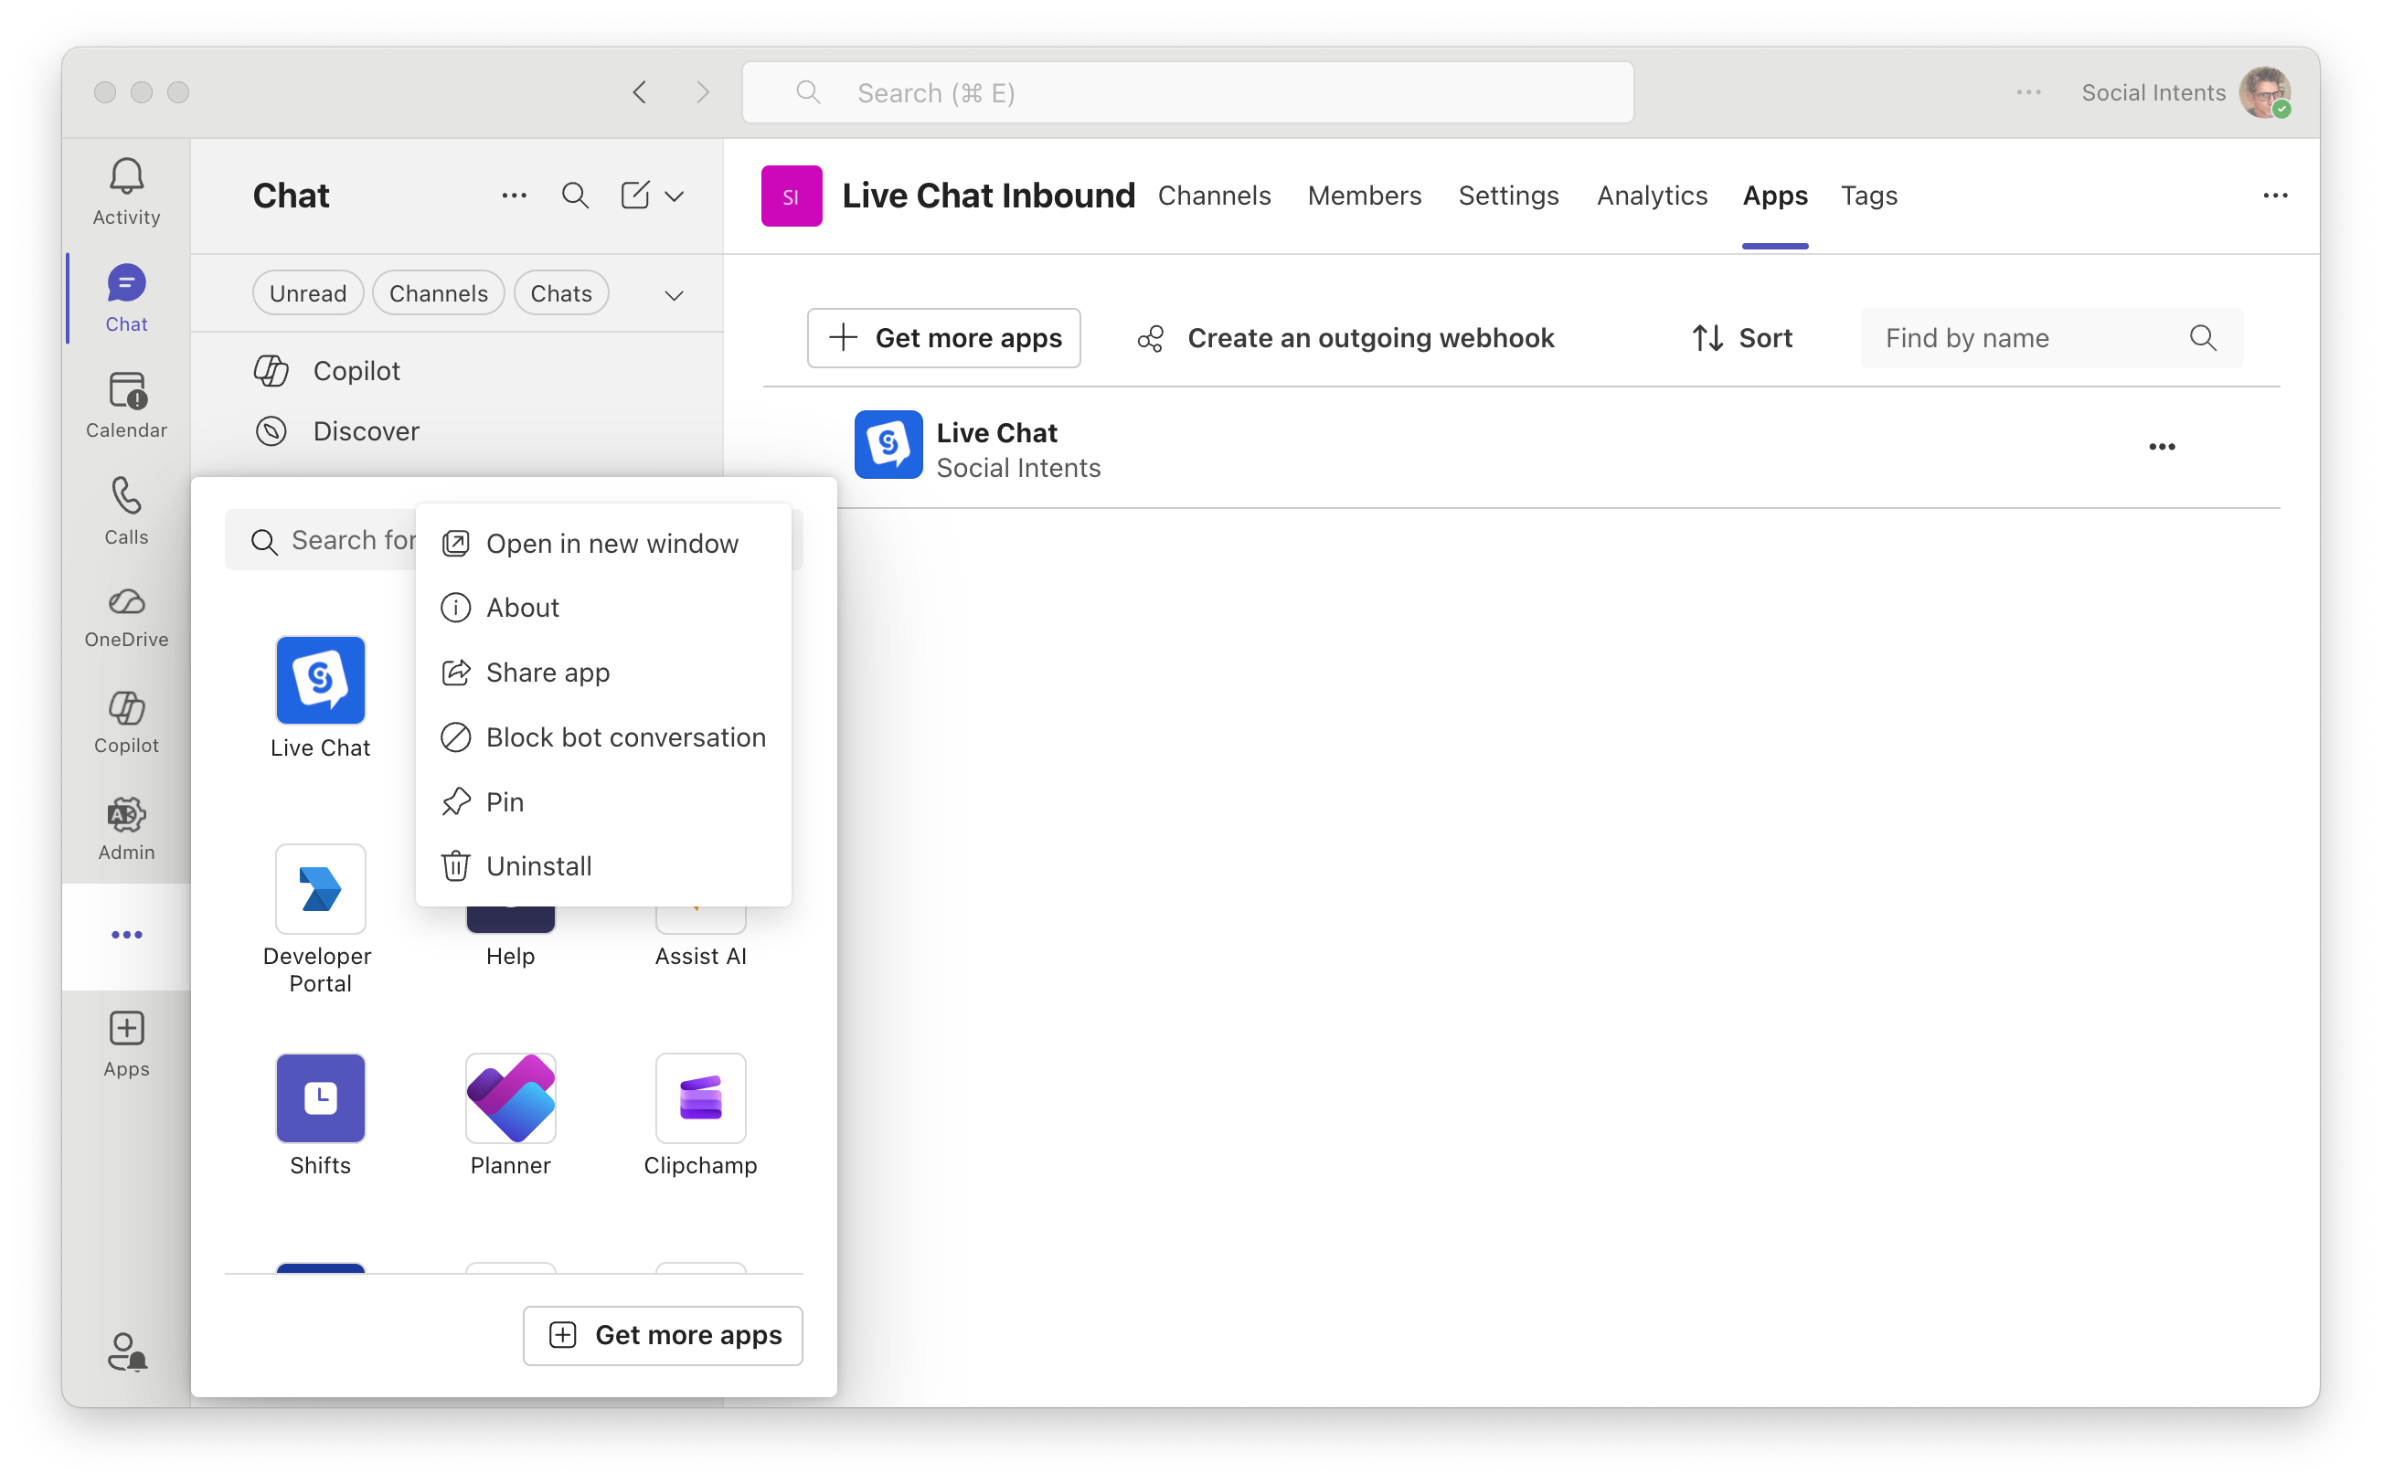Expand the new chat dropdown arrow
The height and width of the screenshot is (1484, 2382).
676,196
